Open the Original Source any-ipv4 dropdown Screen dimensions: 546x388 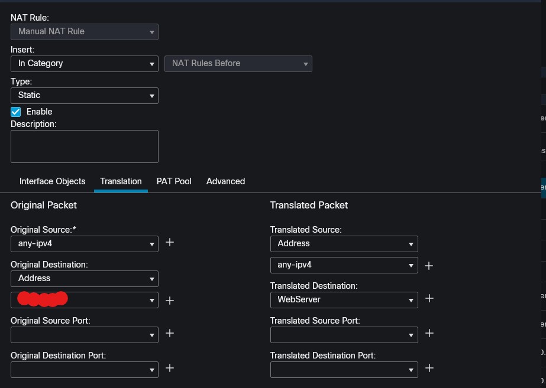tap(85, 243)
